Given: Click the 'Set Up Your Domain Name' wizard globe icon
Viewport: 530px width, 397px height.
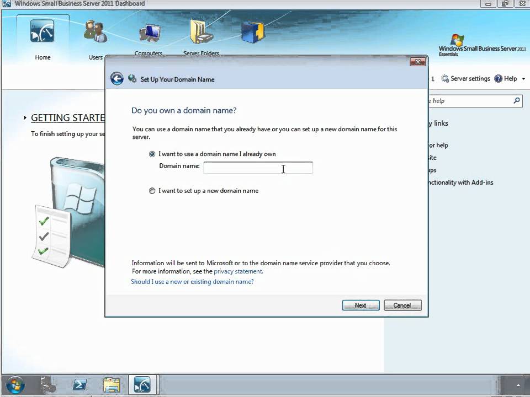Looking at the screenshot, I should point(132,79).
